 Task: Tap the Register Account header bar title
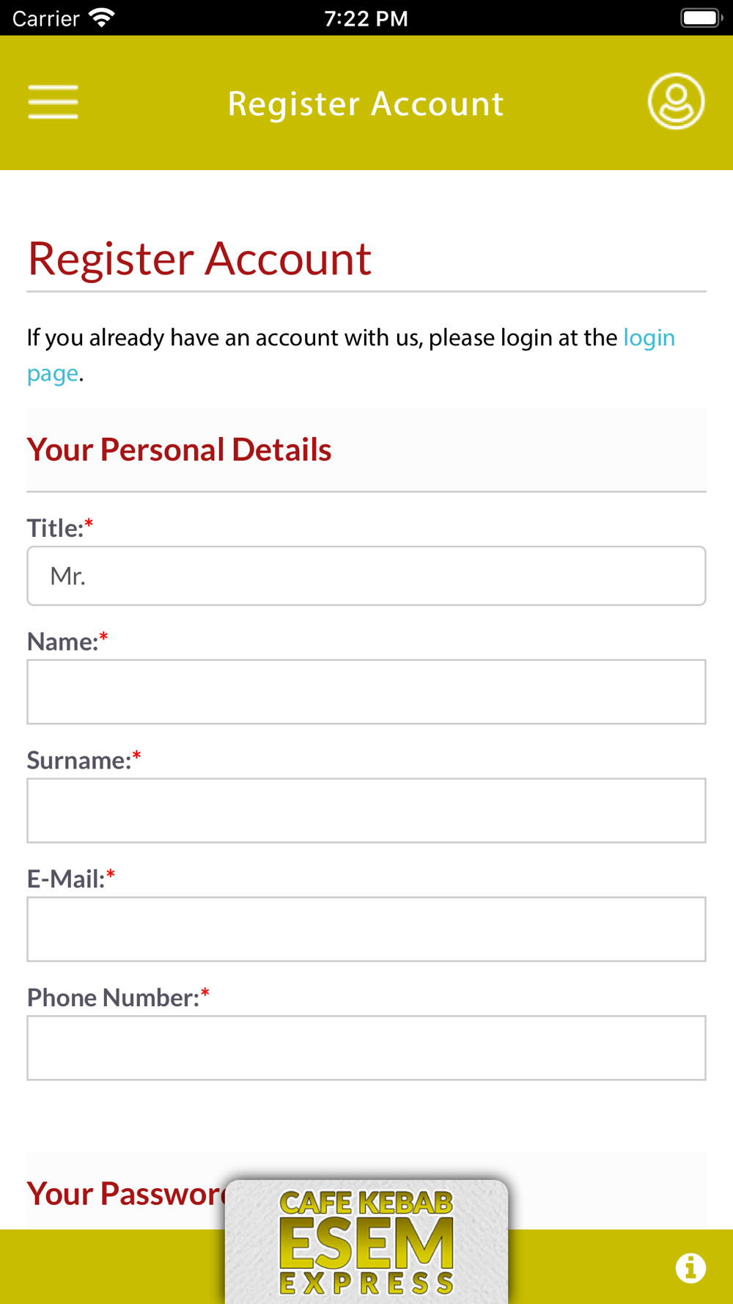(366, 103)
